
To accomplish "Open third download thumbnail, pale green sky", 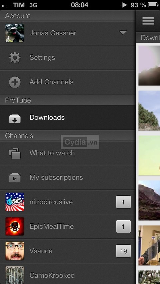I will pos(149,155).
